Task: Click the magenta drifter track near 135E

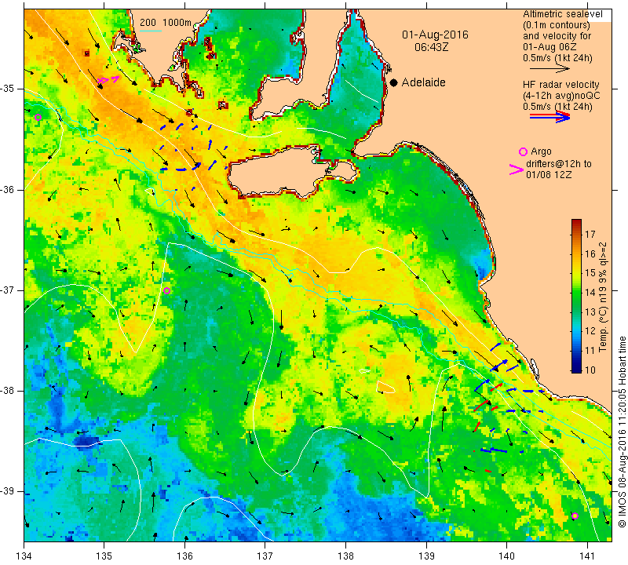Action: tap(108, 80)
